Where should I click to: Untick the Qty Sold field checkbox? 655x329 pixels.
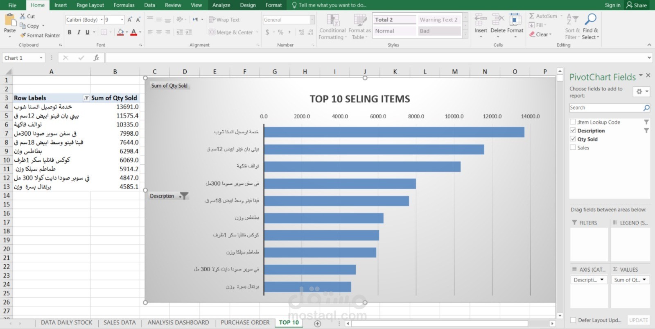[x=573, y=139]
